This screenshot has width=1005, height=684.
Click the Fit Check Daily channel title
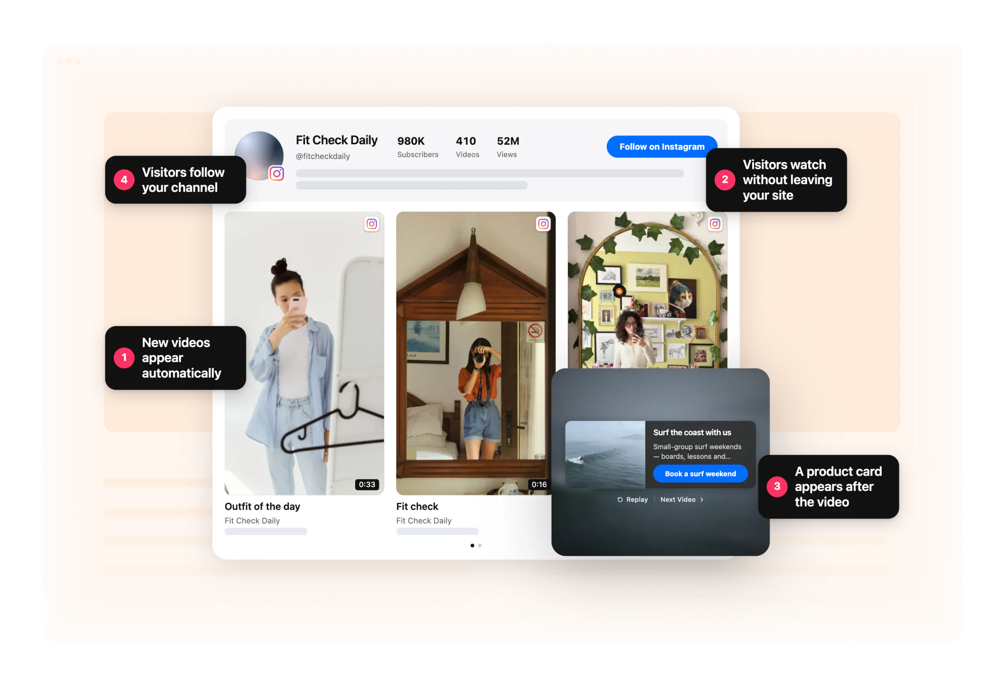pos(337,140)
